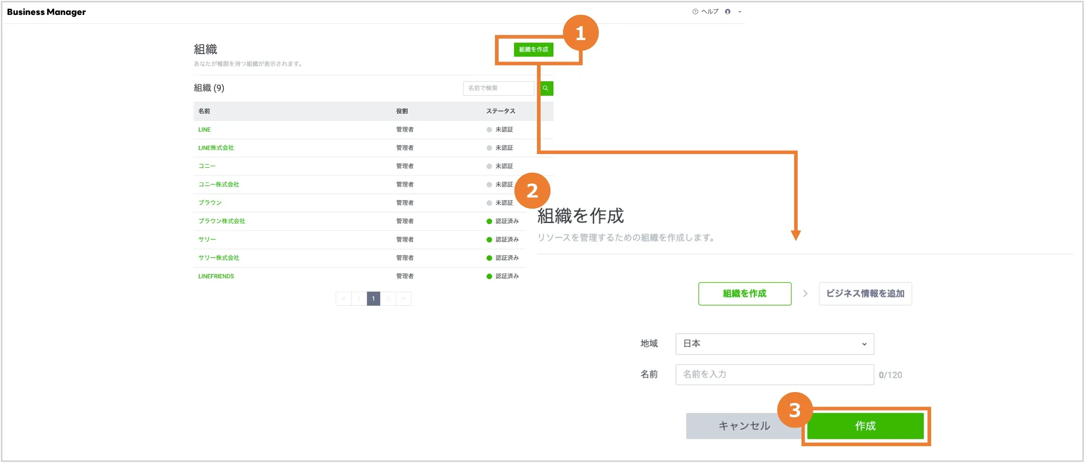Click the 名前で検索 search field
Viewport: 1086px width, 464px height.
coord(498,88)
